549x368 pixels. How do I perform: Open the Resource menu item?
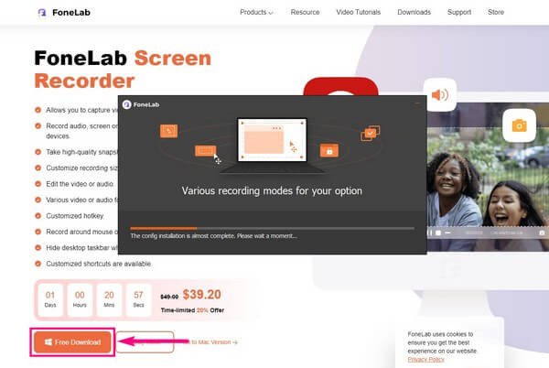(305, 12)
